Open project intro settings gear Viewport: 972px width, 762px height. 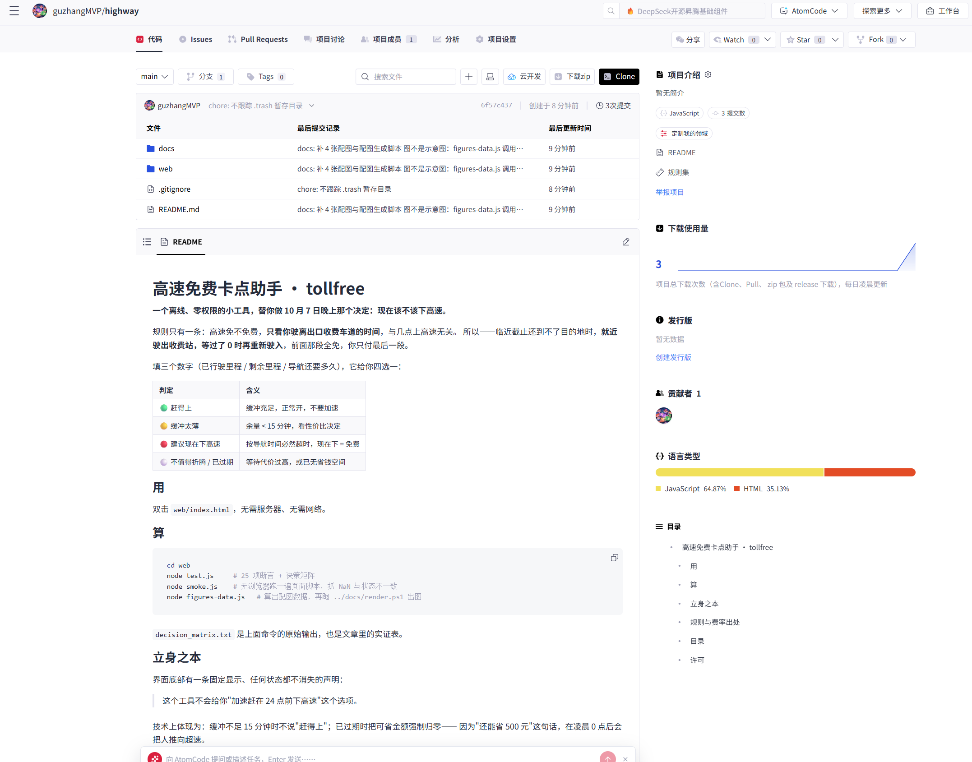coord(708,74)
